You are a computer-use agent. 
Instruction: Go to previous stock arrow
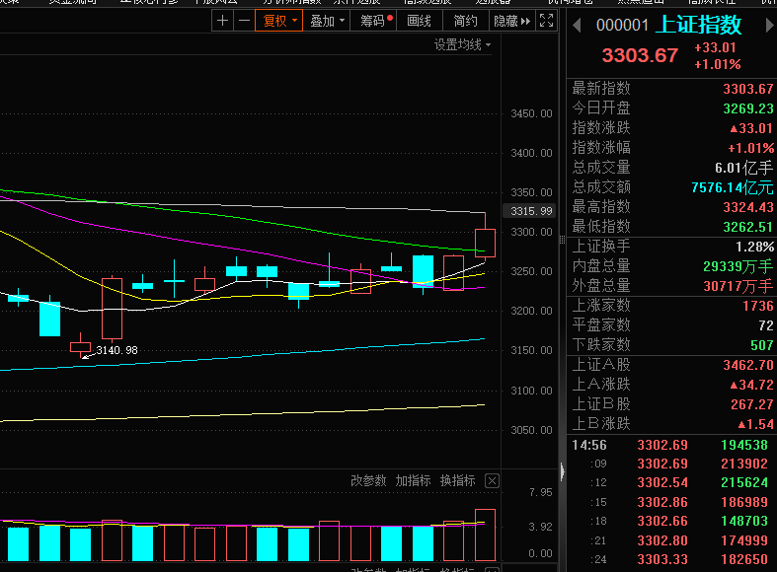pyautogui.click(x=577, y=25)
